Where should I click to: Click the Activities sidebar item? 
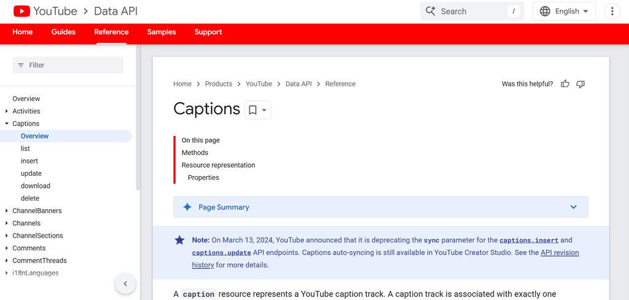[x=26, y=111]
